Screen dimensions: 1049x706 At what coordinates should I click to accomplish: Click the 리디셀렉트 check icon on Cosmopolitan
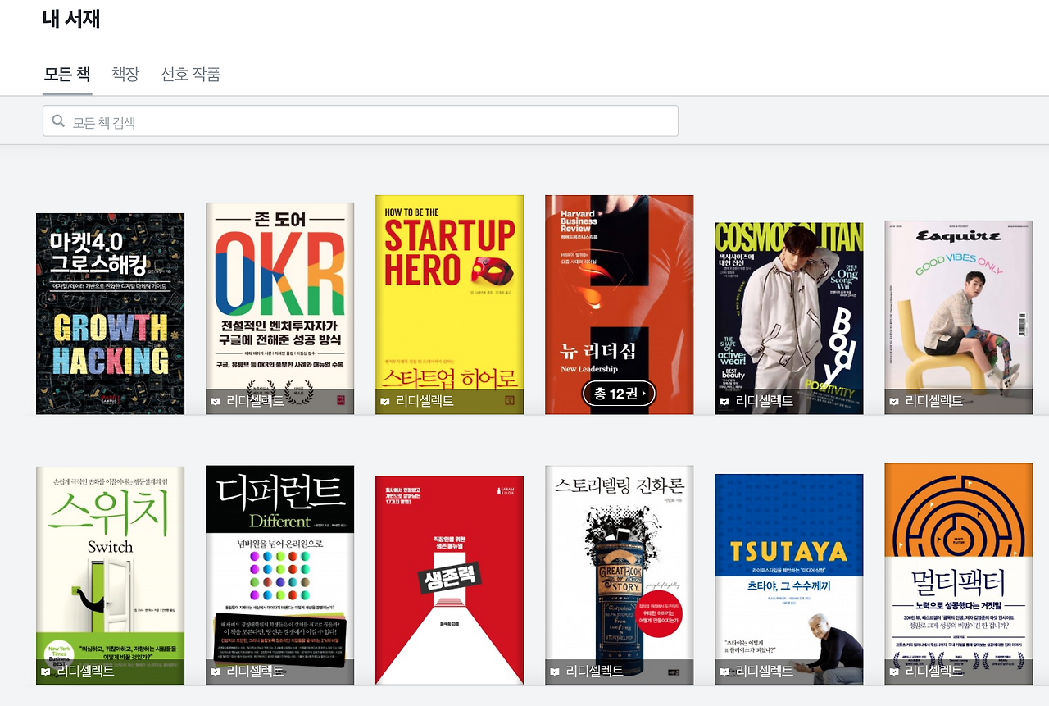tap(724, 402)
